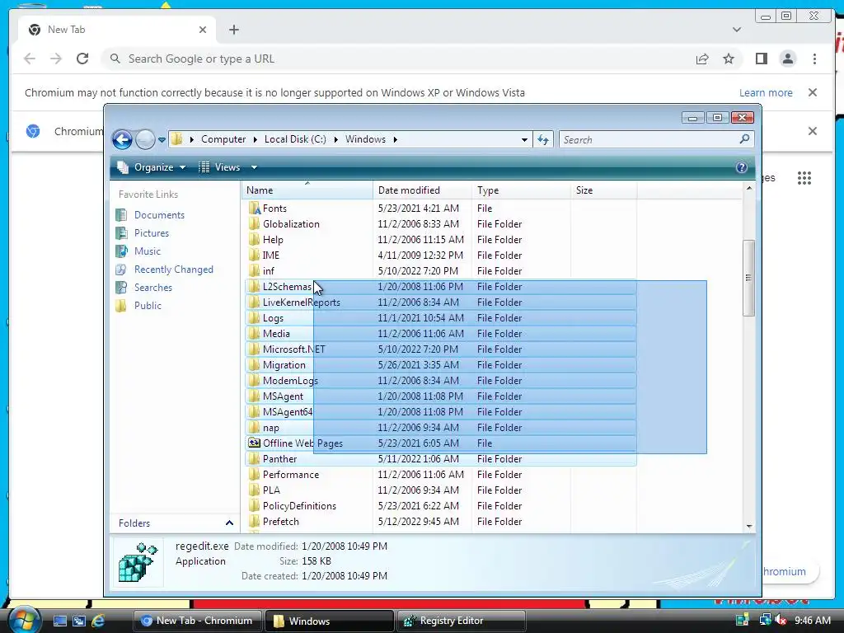Sort by the Name column header
This screenshot has height=633, width=844.
(307, 190)
